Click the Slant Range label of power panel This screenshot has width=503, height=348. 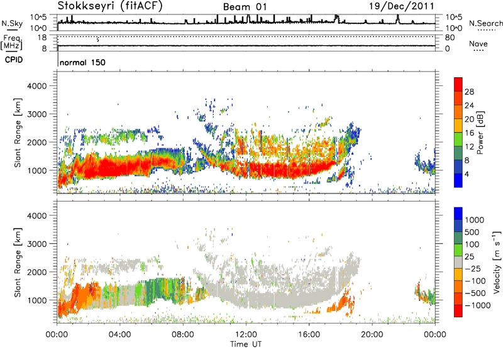coord(18,133)
